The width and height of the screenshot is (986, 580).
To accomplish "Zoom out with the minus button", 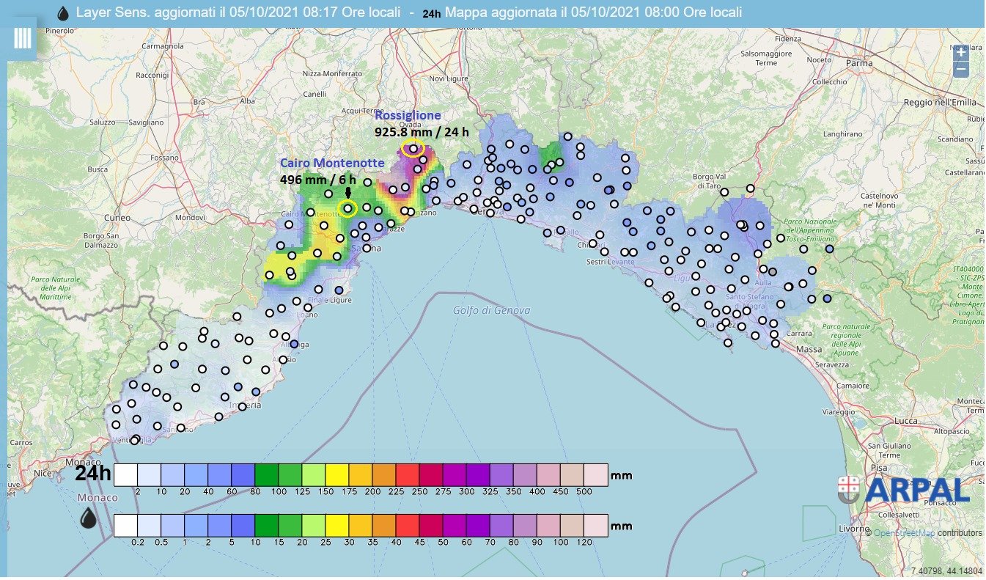I will [x=961, y=69].
